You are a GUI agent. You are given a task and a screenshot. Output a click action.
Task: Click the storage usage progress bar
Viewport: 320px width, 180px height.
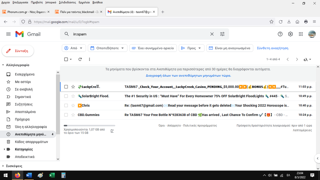point(89,125)
